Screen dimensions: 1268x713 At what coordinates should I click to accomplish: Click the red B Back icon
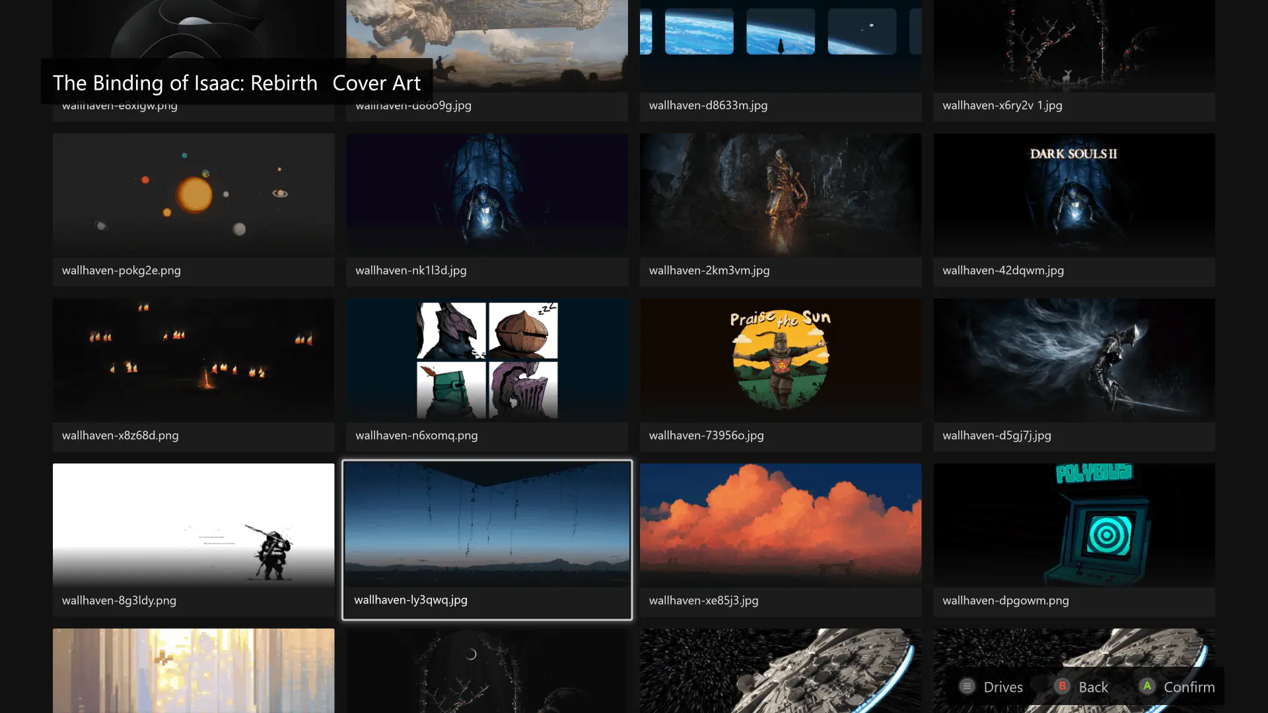[1062, 687]
